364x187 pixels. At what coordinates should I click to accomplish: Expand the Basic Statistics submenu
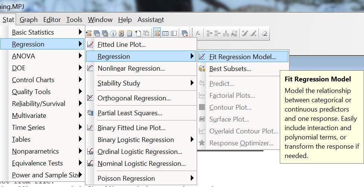point(42,32)
